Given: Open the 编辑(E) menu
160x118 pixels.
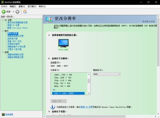Looking at the screenshot, I should pyautogui.click(x=13, y=6).
